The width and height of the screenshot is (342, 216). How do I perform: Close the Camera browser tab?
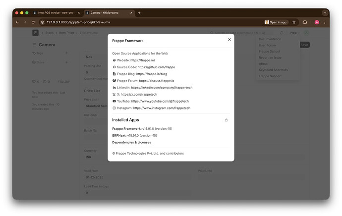[x=131, y=13]
